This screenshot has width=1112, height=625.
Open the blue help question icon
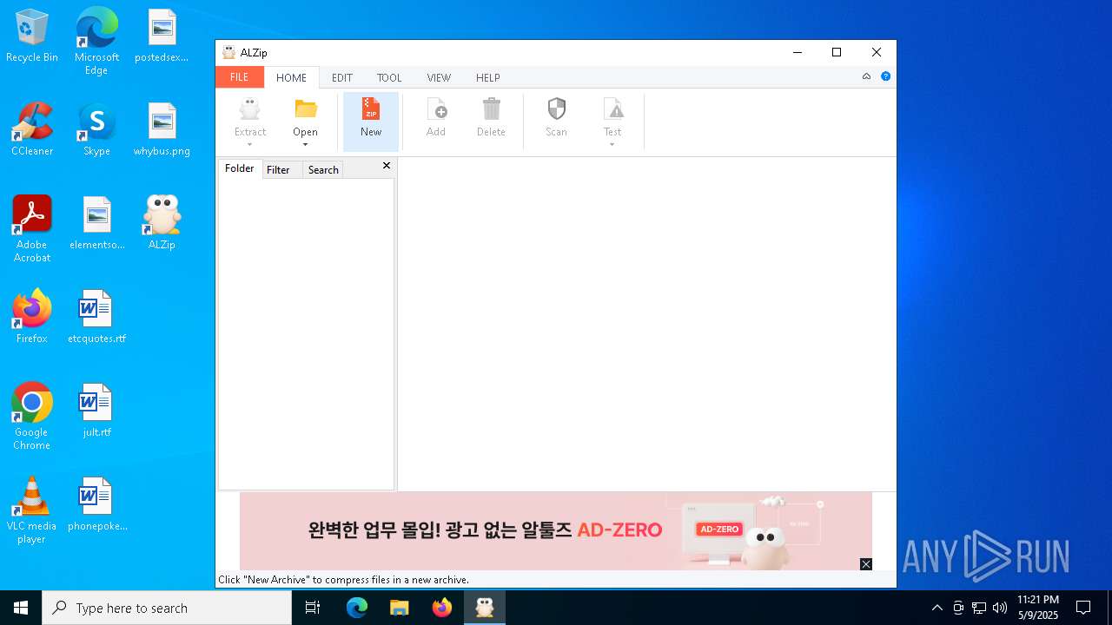click(885, 76)
